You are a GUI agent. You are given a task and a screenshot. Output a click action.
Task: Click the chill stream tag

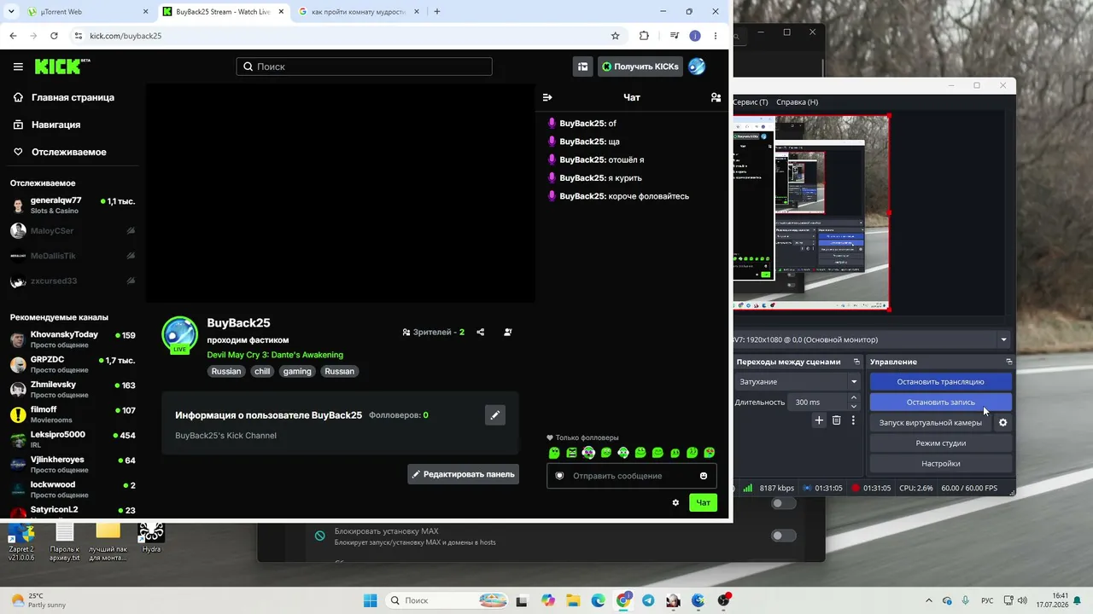click(x=262, y=371)
